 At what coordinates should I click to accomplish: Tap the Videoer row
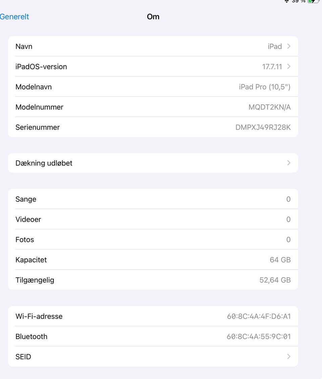pos(153,219)
